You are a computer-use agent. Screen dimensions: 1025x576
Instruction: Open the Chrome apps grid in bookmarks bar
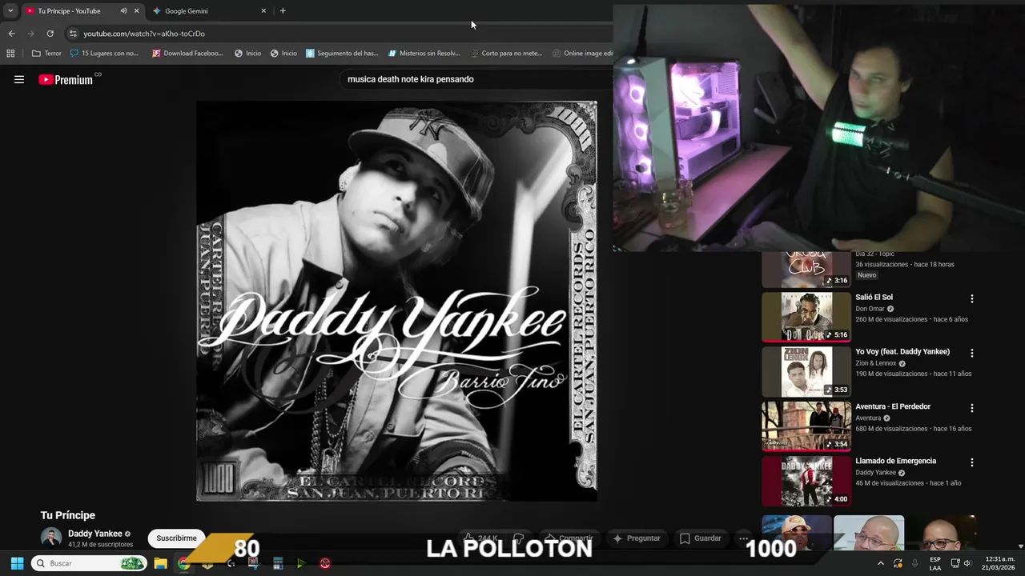click(x=10, y=54)
